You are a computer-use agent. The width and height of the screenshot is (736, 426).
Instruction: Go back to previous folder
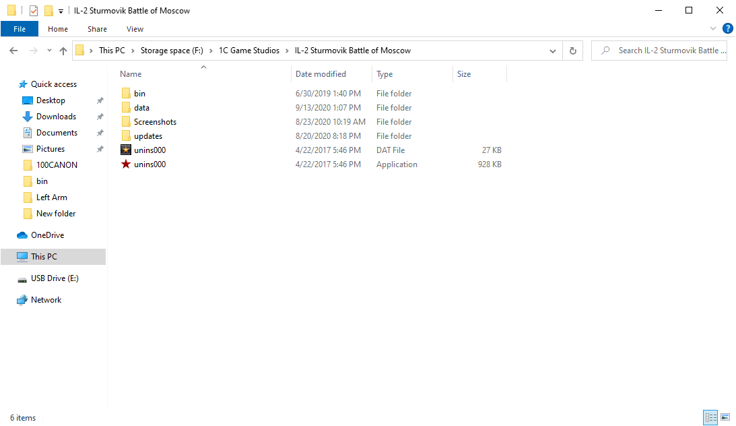coord(13,51)
